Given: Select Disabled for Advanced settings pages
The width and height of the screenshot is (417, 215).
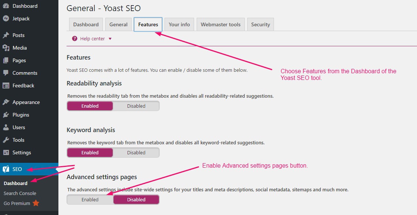Looking at the screenshot, I should tap(136, 199).
